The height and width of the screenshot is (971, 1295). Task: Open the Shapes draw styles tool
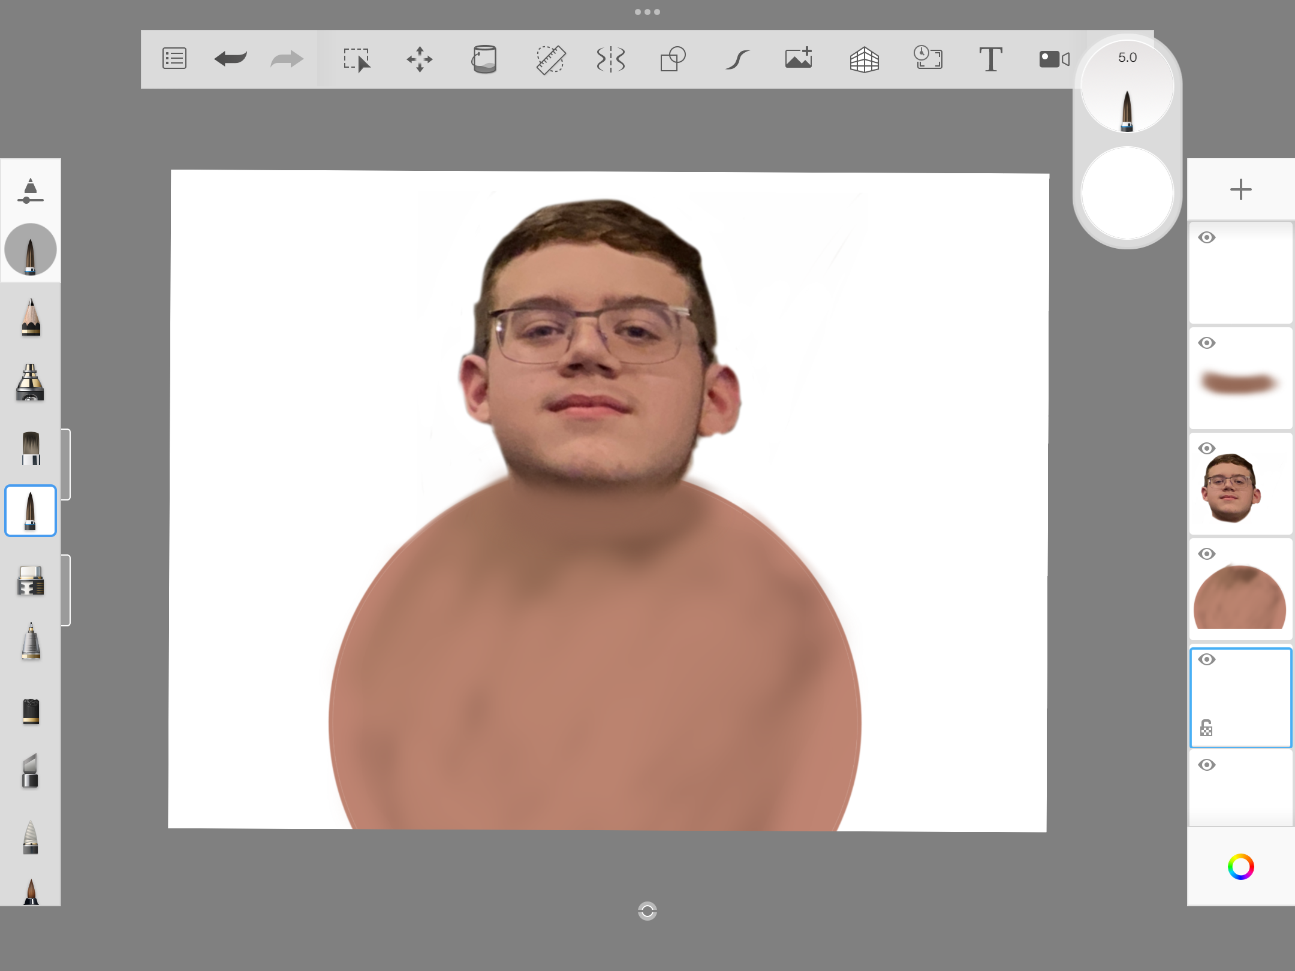coord(673,59)
